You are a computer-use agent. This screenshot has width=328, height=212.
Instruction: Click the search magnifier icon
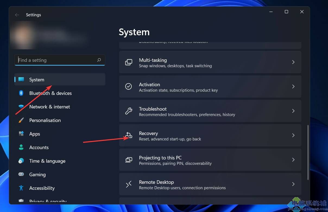click(99, 60)
